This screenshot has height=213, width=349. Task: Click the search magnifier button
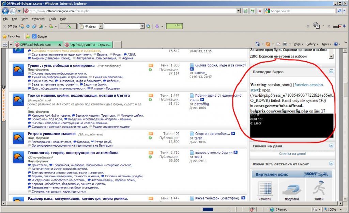pyautogui.click(x=339, y=11)
